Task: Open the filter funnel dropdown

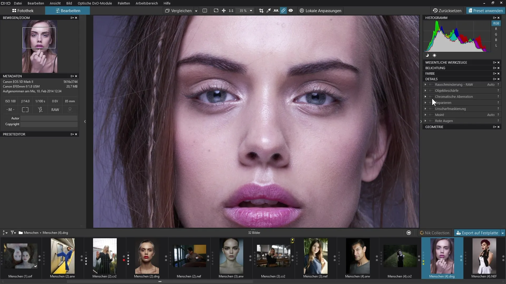Action: (13, 233)
